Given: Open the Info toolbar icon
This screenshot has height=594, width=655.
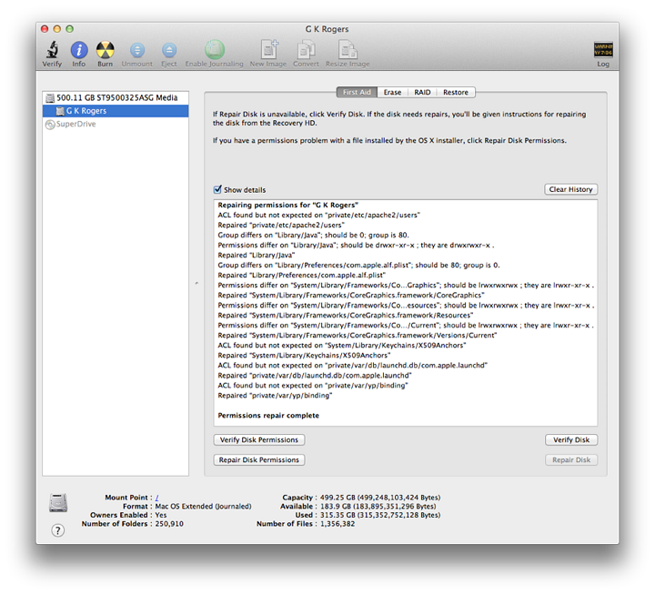Looking at the screenshot, I should [79, 50].
